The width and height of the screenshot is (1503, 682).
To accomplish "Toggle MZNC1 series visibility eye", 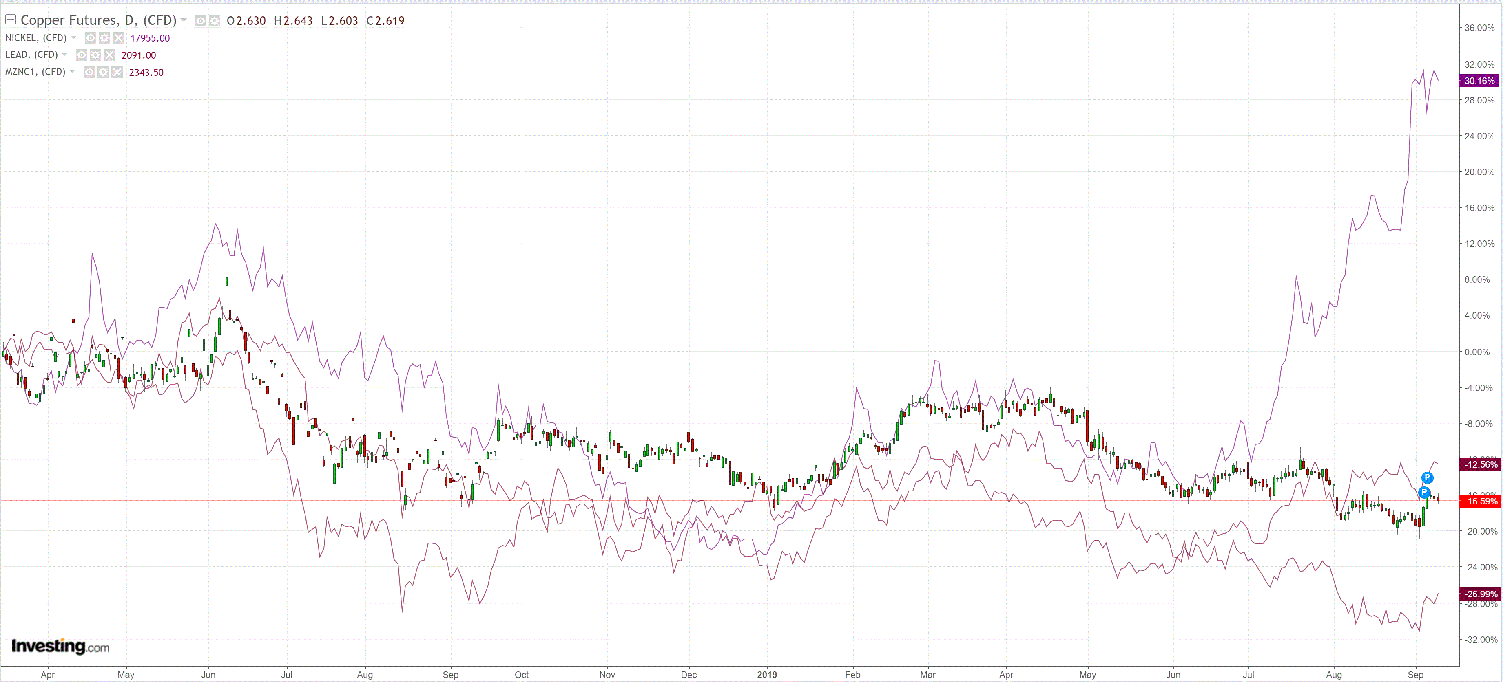I will point(89,72).
